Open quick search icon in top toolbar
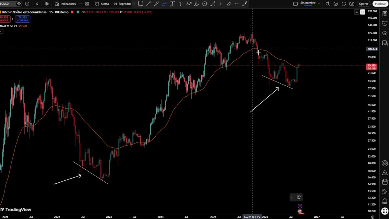Screen dimensions: 389x219 pos(327,4)
